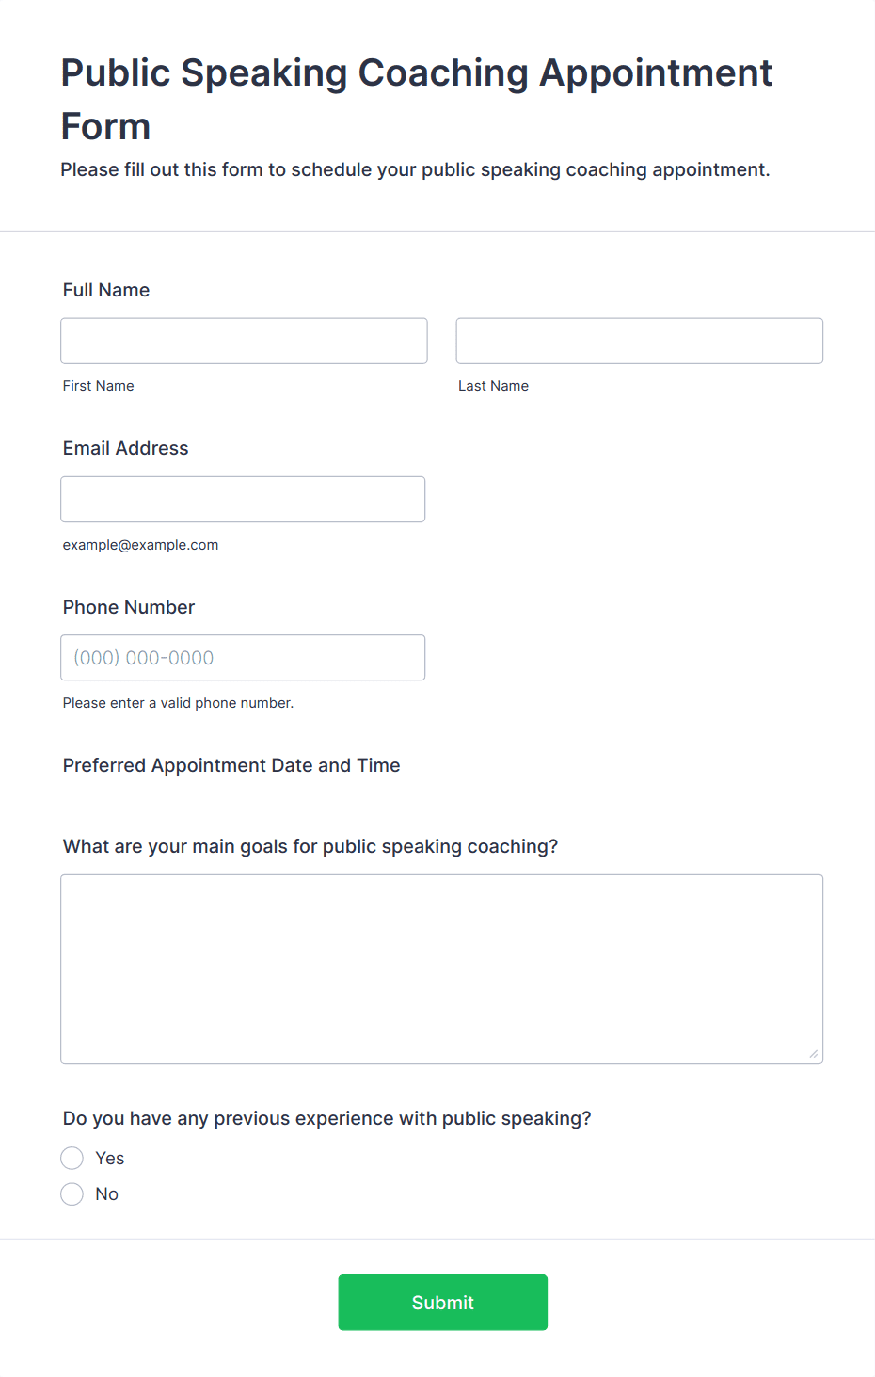Click inside the public speaking goals text area

click(442, 969)
